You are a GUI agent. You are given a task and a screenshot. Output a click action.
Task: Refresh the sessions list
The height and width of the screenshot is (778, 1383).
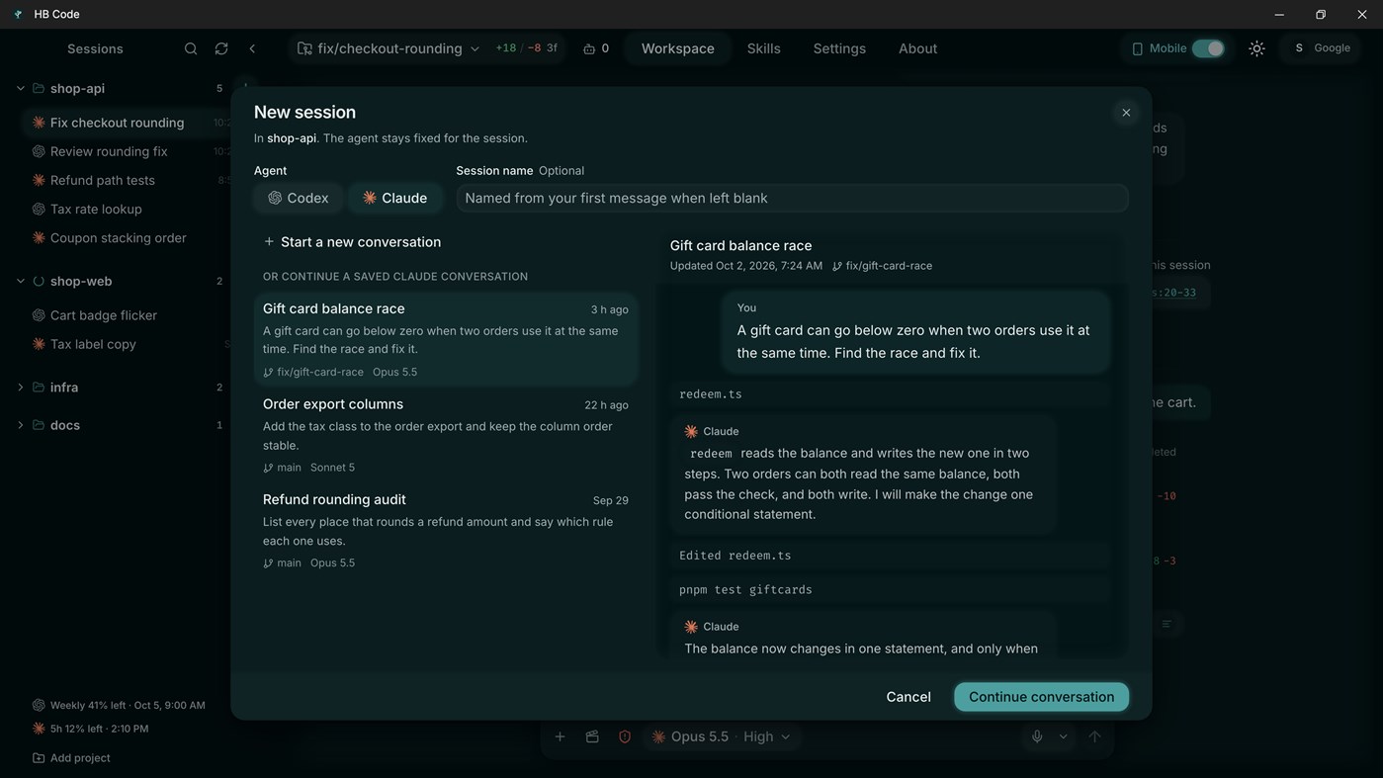221,48
